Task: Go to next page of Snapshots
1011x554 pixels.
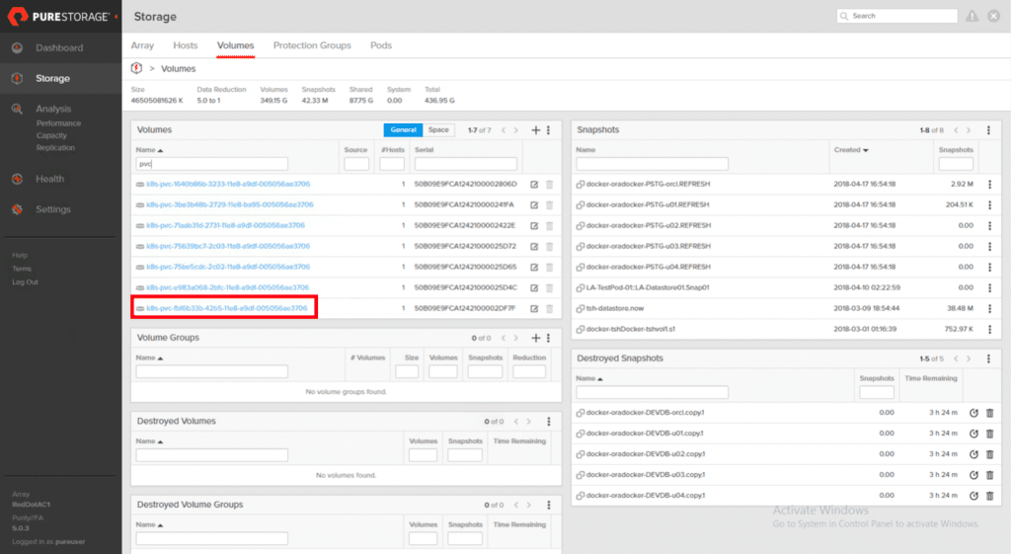Action: point(969,130)
